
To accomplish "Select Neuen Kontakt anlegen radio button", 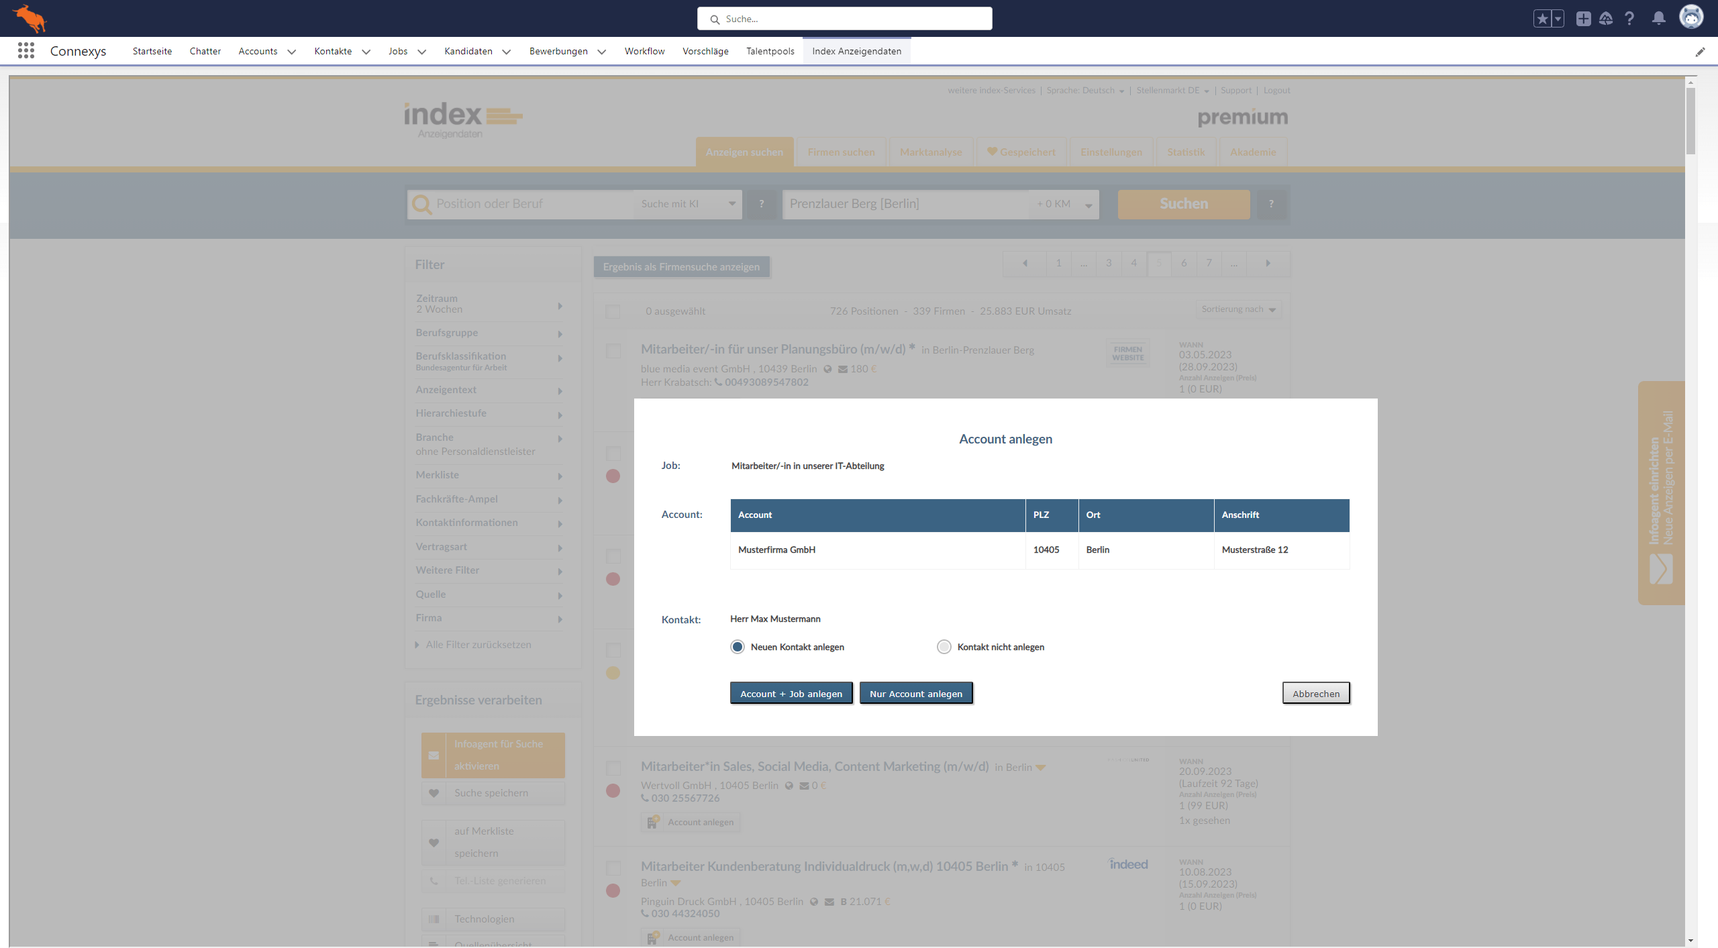I will point(738,647).
